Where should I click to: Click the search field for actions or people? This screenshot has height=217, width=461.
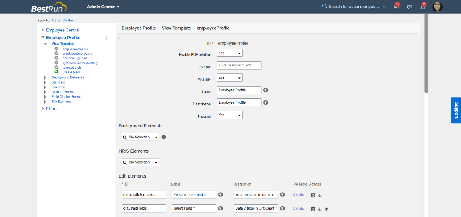coord(351,7)
